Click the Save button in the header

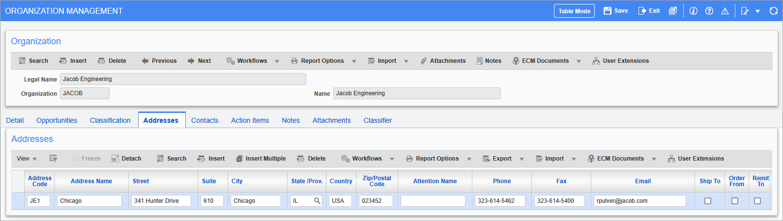(x=615, y=11)
